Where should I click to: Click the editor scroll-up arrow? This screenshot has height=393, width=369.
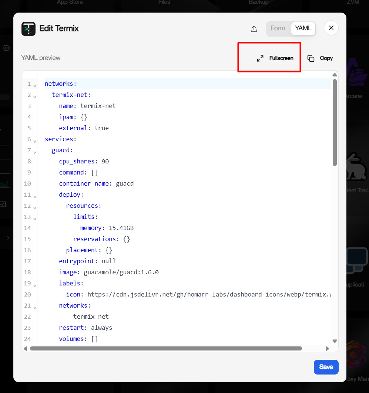(335, 75)
